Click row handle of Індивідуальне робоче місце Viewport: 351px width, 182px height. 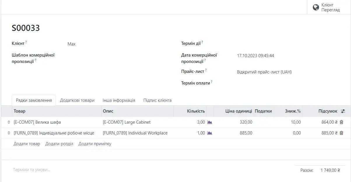pos(9,133)
